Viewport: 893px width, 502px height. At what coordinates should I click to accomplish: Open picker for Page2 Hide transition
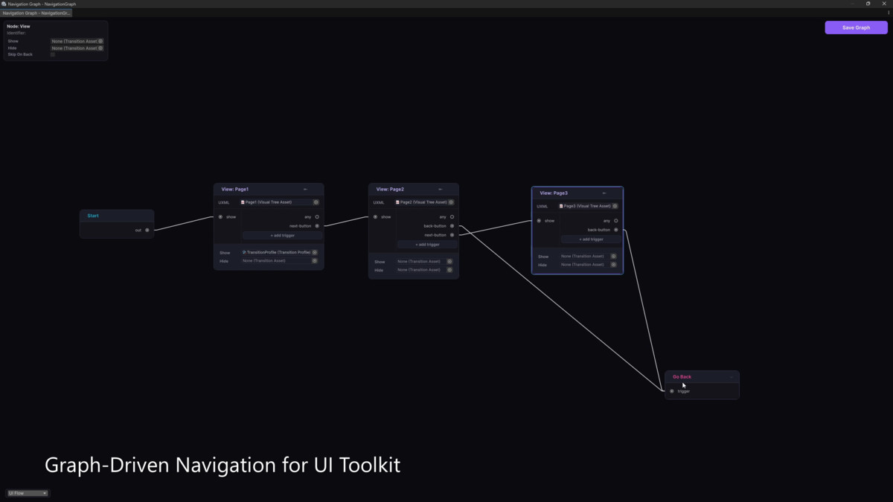click(x=449, y=270)
